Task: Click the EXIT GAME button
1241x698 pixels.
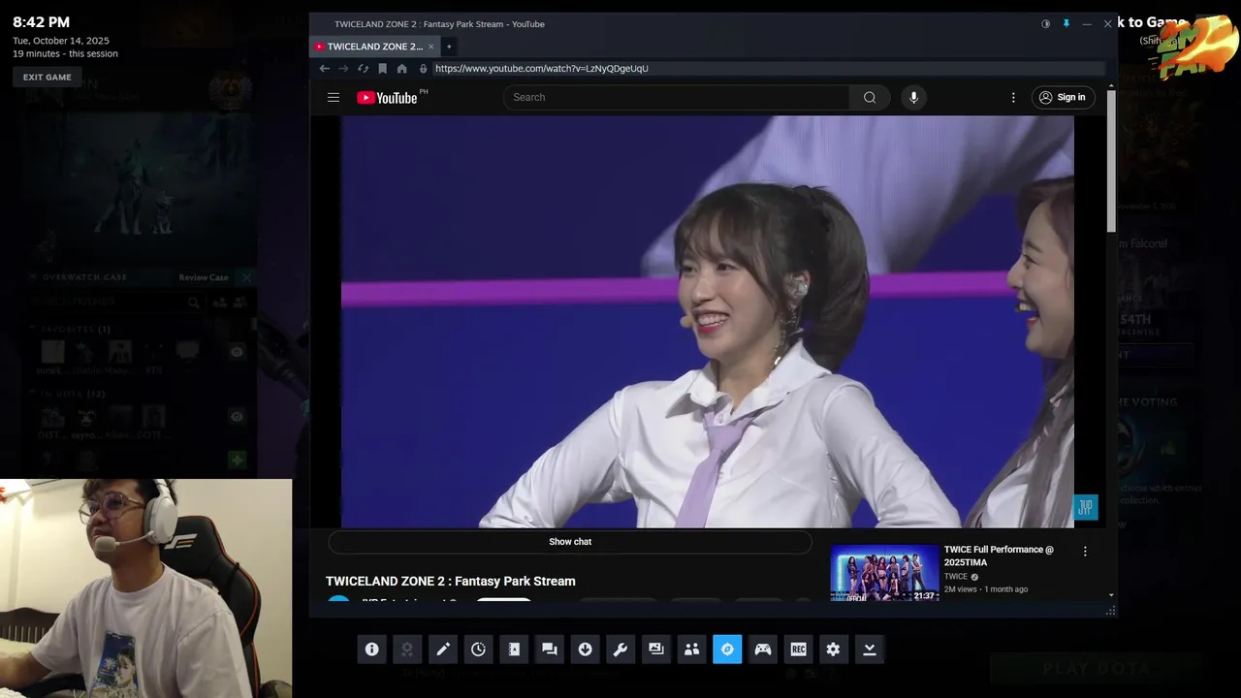Action: tap(48, 78)
